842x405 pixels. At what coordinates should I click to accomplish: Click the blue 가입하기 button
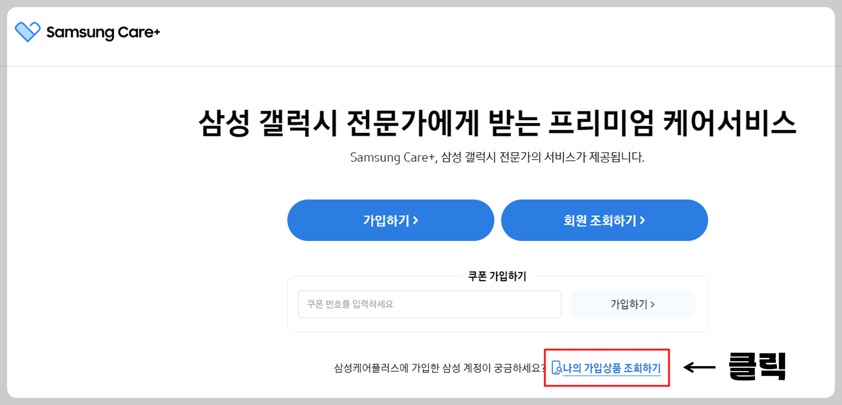click(x=390, y=220)
